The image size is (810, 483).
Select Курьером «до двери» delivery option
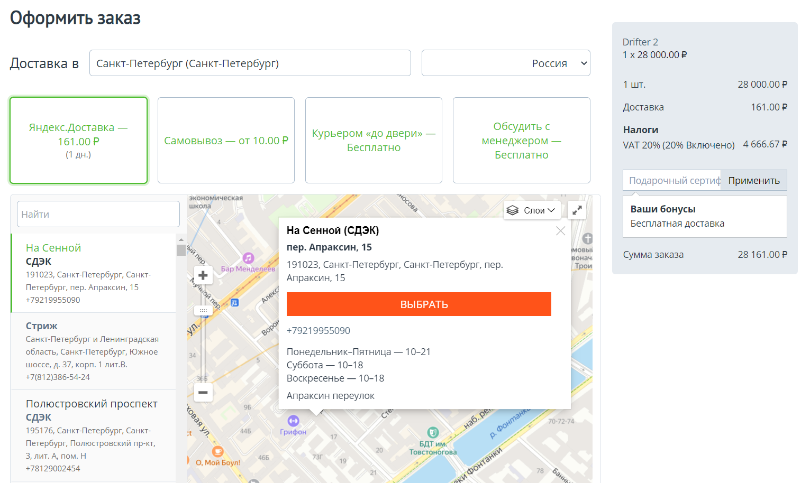click(374, 141)
